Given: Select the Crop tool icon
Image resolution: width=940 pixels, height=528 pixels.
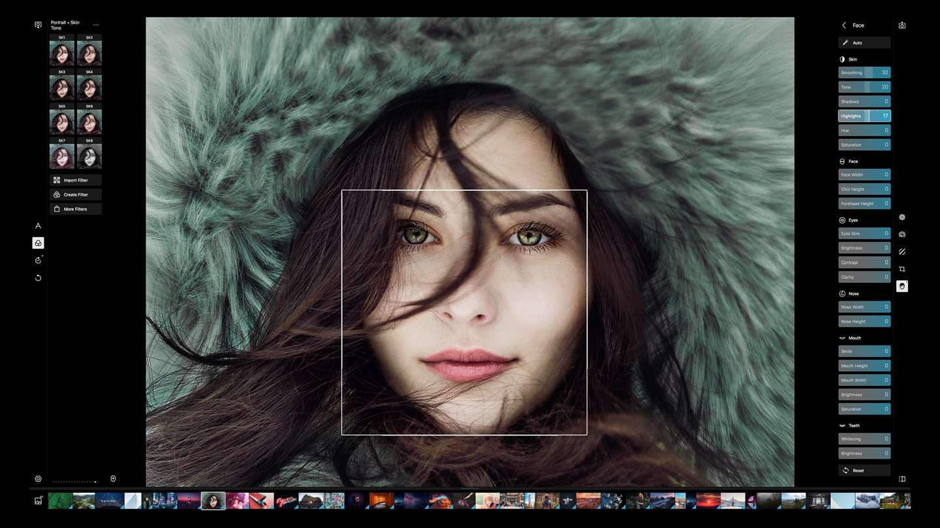Looking at the screenshot, I should coord(902,269).
